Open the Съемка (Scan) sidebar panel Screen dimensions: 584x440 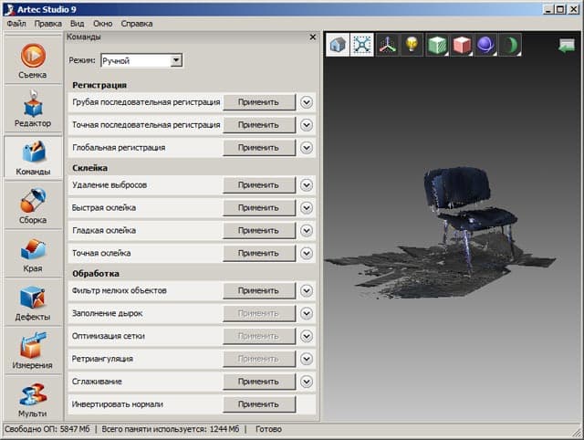33,59
